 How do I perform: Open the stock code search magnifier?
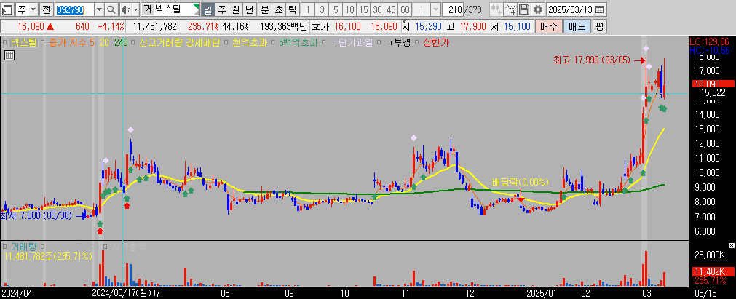[111, 9]
